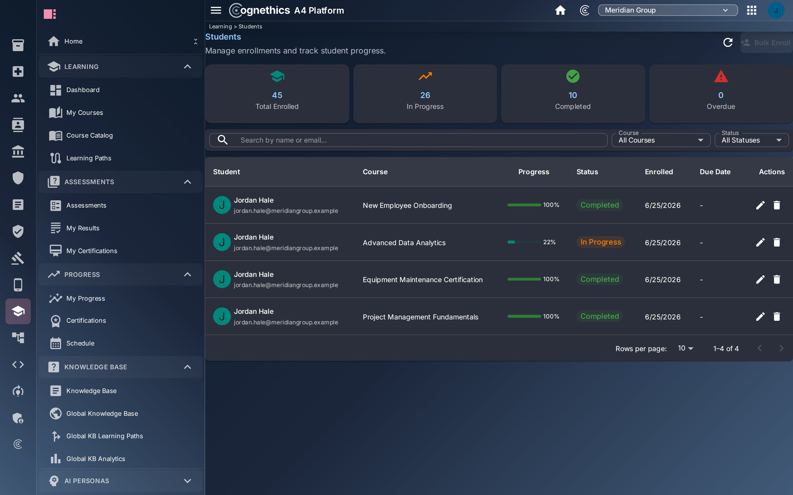Click the shield icon in left rail
Image resolution: width=793 pixels, height=495 pixels.
coord(18,178)
